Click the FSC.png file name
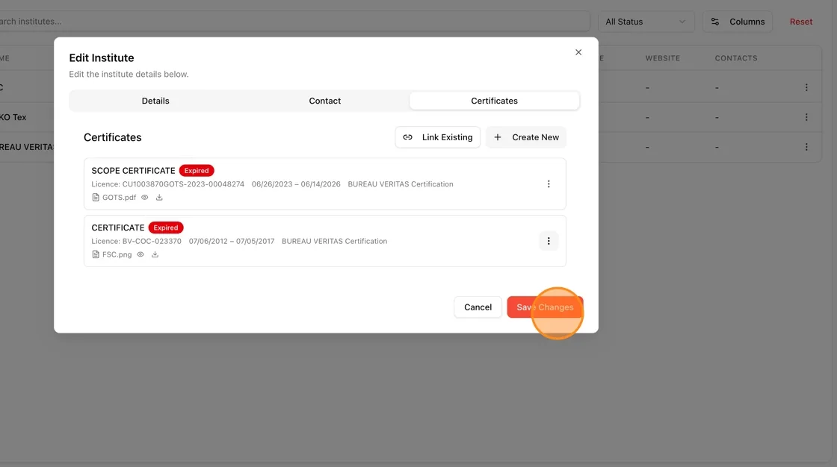 pyautogui.click(x=117, y=254)
